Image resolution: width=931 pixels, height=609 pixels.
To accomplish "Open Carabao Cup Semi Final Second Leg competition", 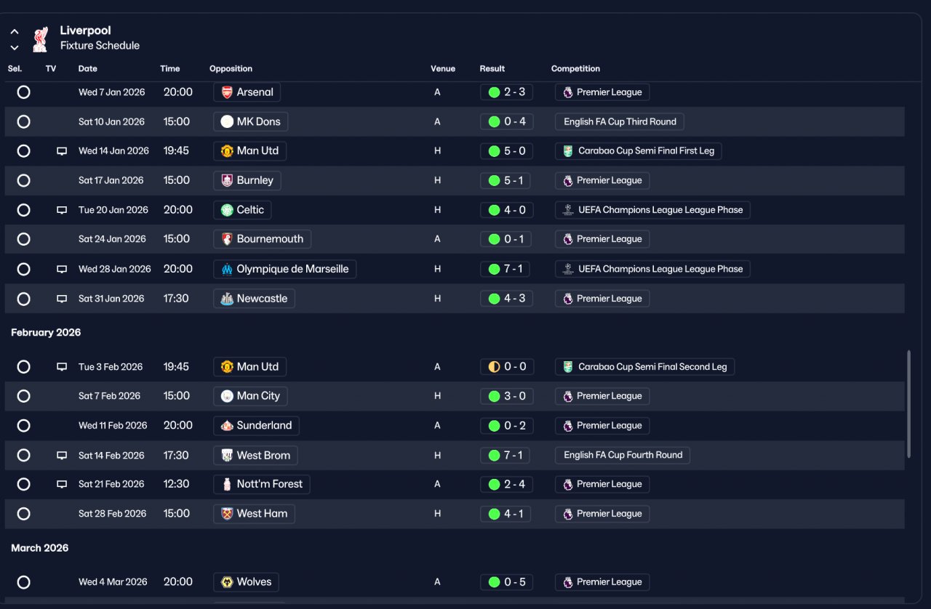I will pyautogui.click(x=644, y=367).
